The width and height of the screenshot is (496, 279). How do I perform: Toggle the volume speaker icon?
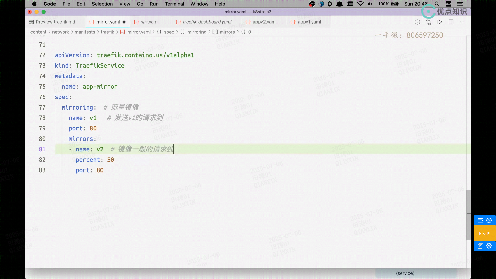[x=370, y=4]
